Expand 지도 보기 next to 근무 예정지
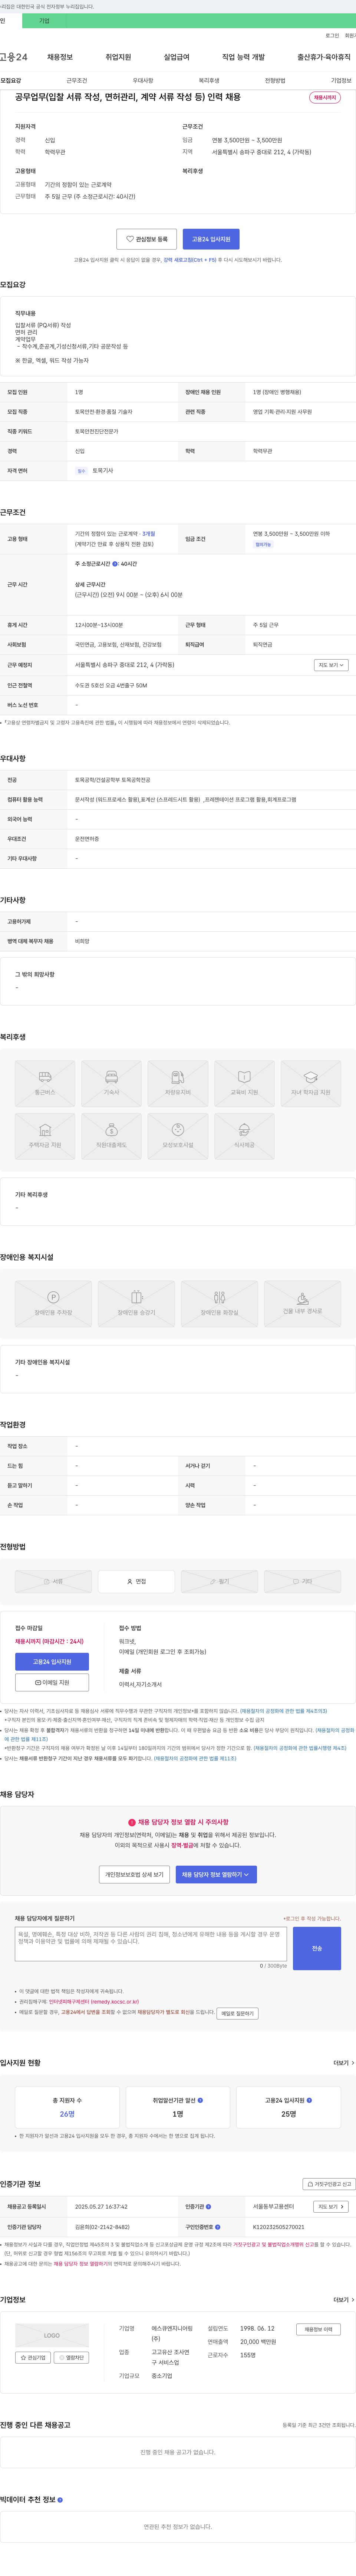 pyautogui.click(x=331, y=665)
